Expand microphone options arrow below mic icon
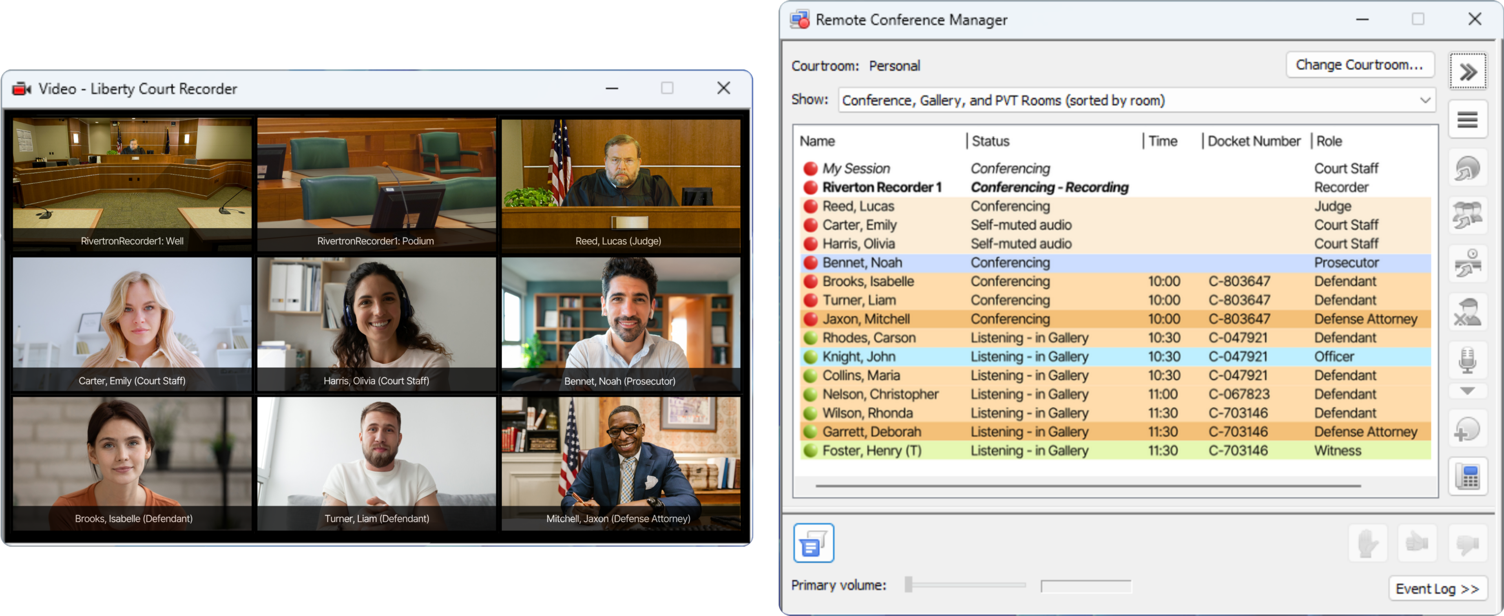1504x616 pixels. coord(1468,391)
